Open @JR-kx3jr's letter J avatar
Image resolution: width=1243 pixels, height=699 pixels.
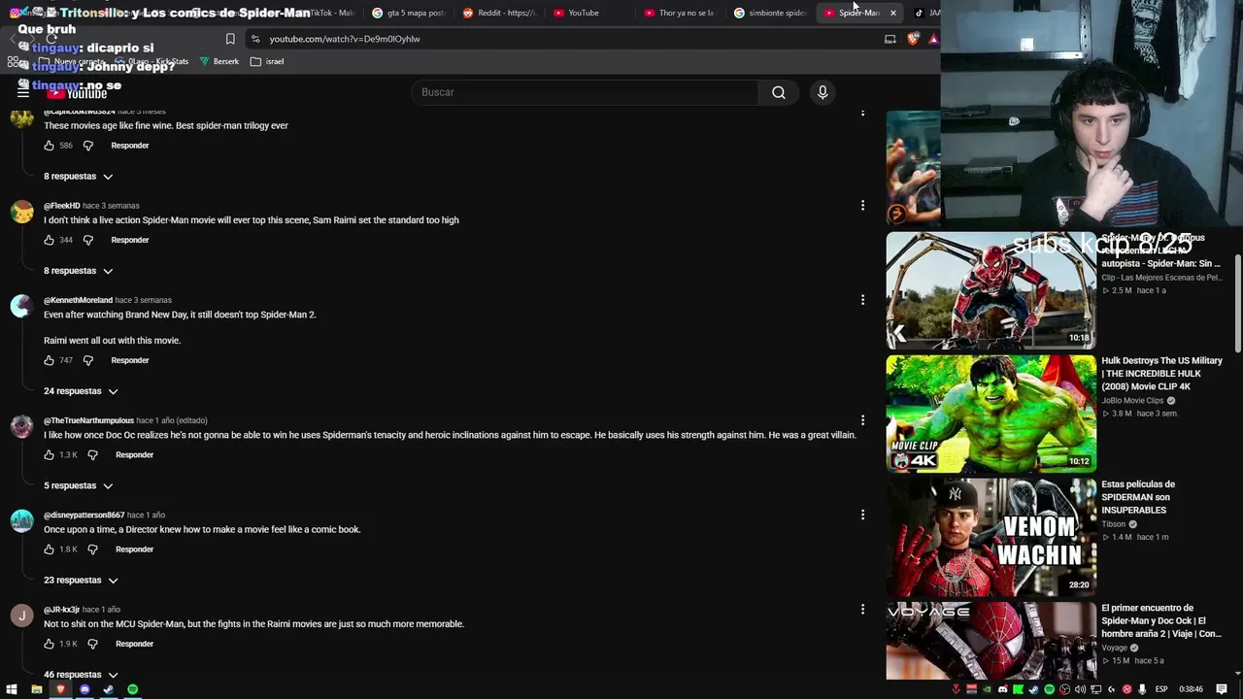coord(21,616)
